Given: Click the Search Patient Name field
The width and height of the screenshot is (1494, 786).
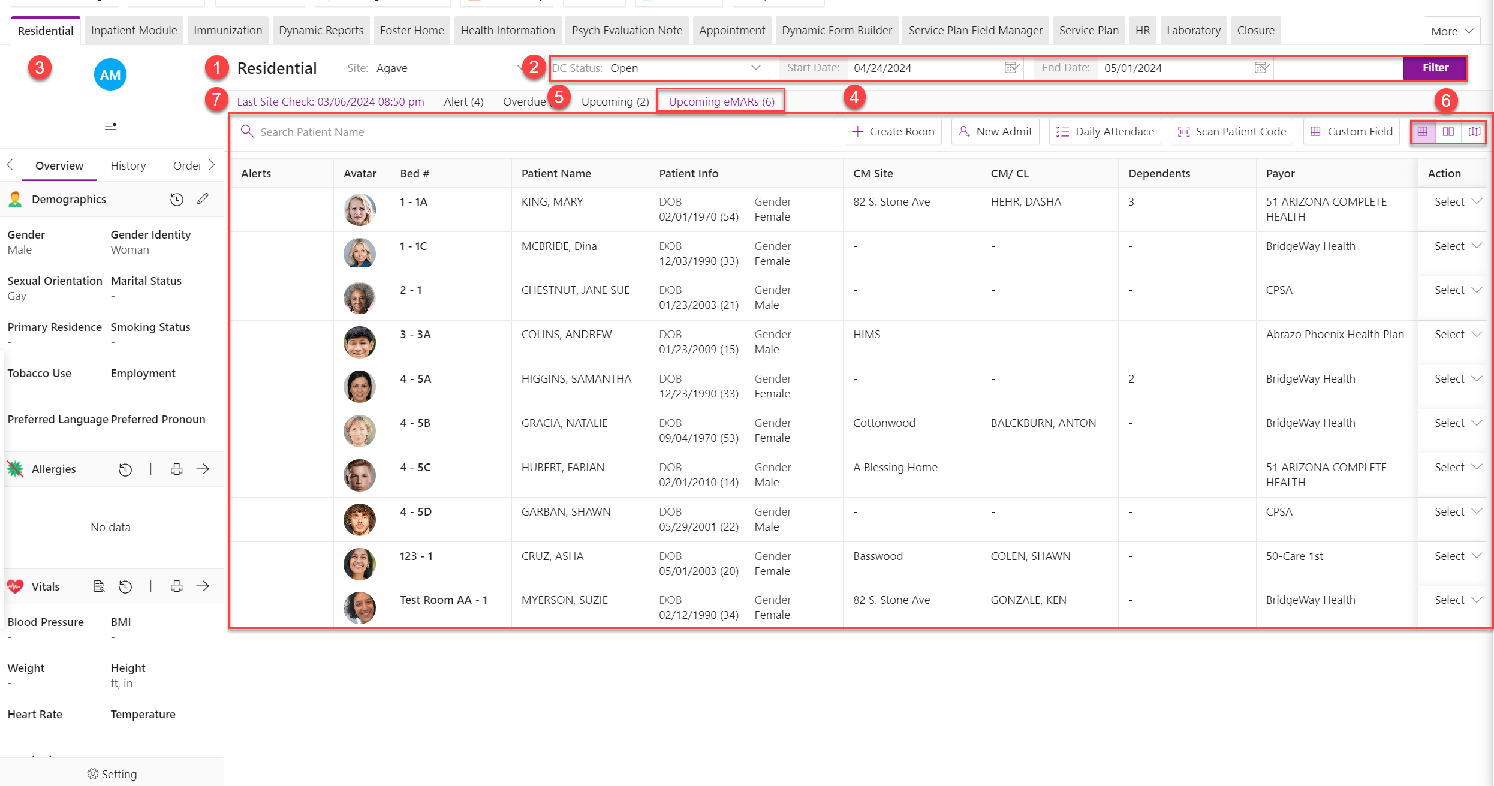Looking at the screenshot, I should coord(533,132).
